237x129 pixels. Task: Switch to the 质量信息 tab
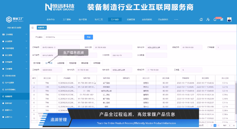tap(61, 63)
